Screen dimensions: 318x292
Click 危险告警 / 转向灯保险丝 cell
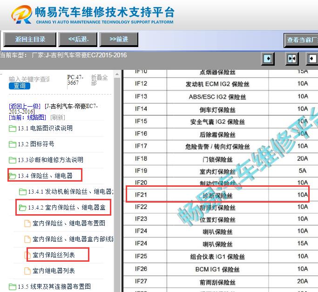tap(217, 147)
